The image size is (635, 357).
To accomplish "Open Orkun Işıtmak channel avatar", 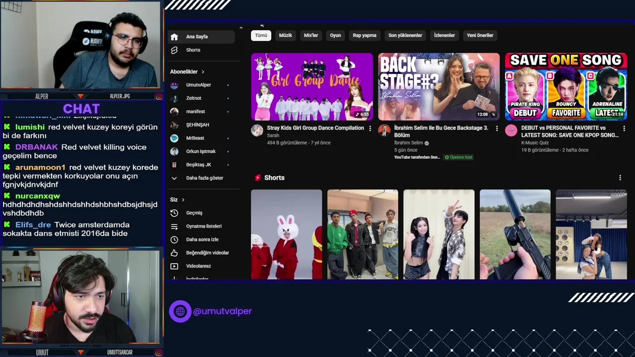I will pyautogui.click(x=174, y=151).
